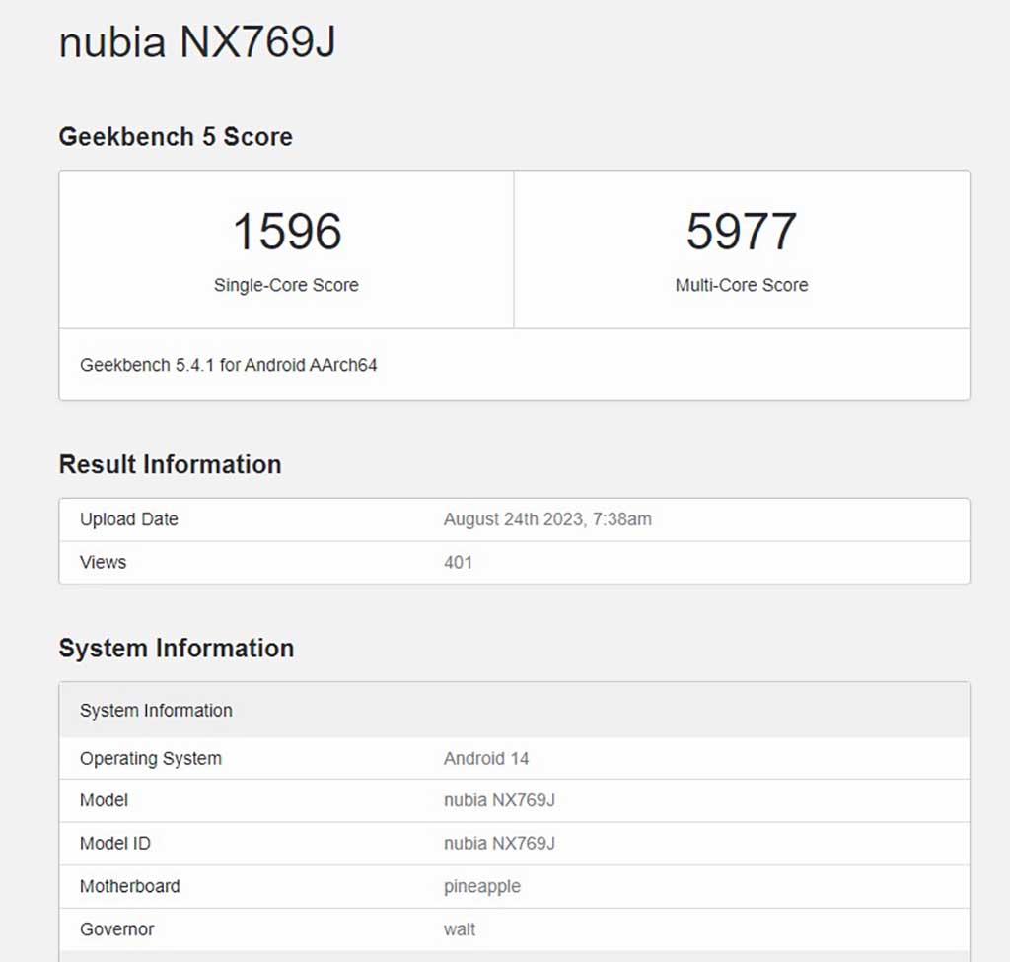This screenshot has height=962, width=1010.
Task: Select the 1596 single-core score number
Action: tap(287, 232)
